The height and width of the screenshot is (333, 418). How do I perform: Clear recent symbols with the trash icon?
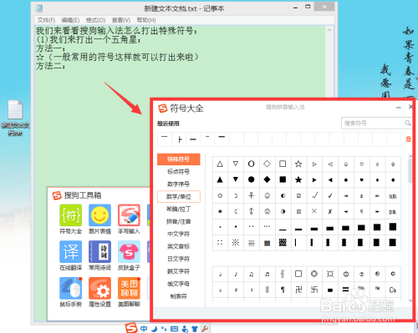click(408, 139)
